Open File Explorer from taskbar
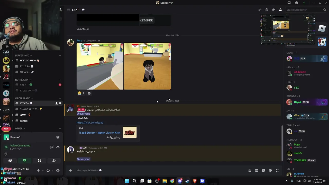The height and width of the screenshot is (185, 329). 164,181
